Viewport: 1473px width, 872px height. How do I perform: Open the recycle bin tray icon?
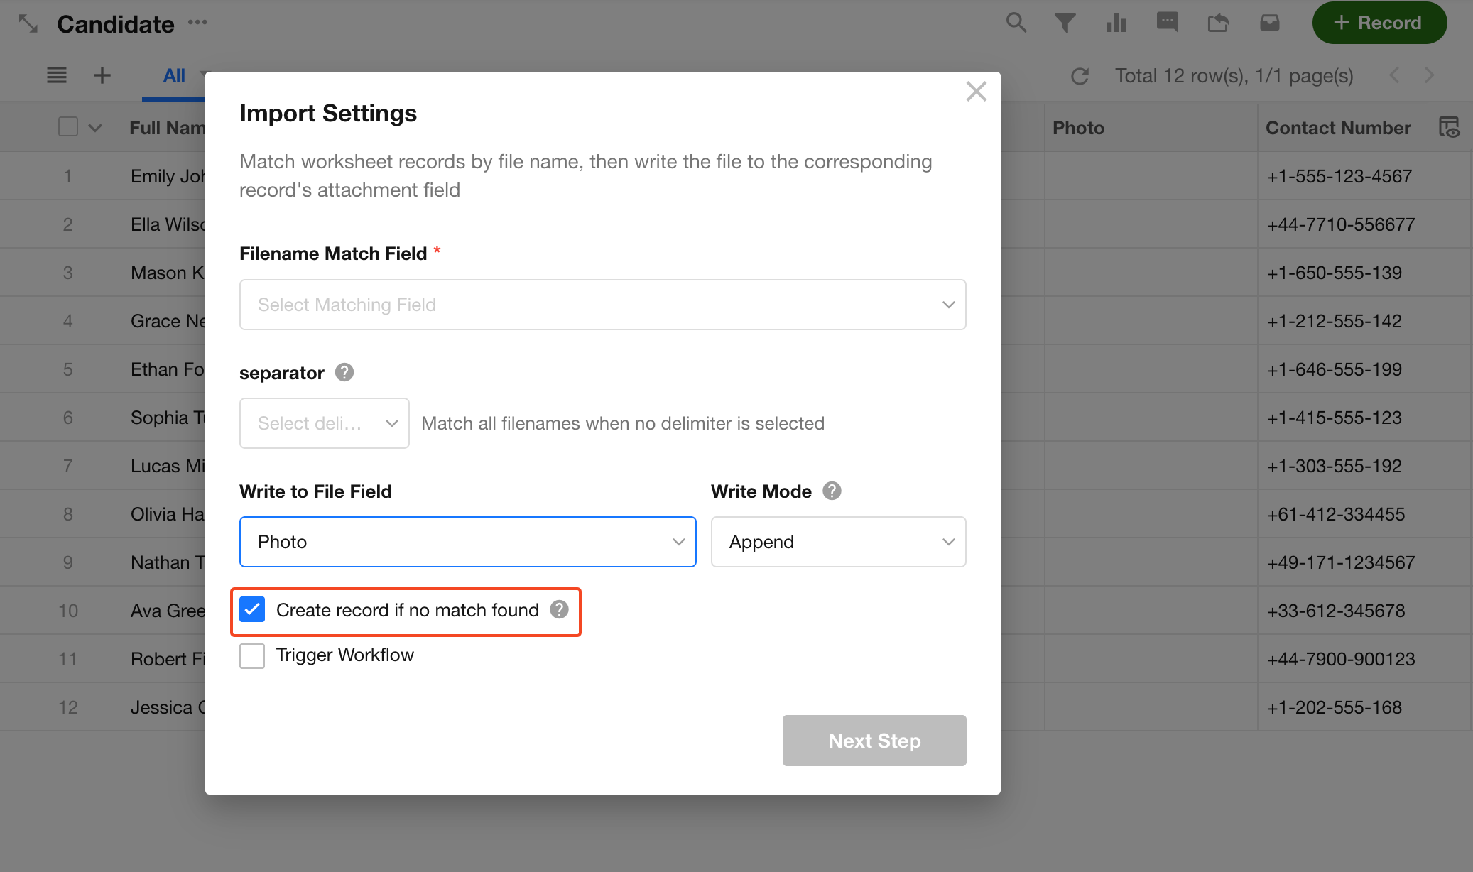pos(1269,23)
